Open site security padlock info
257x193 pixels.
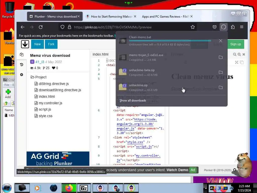(x=70, y=27)
